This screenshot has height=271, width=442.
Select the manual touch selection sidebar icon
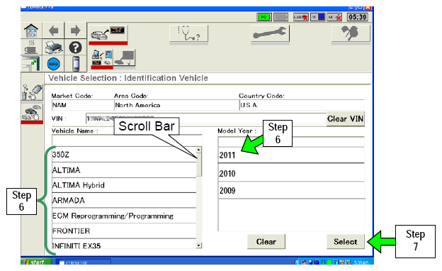32,92
